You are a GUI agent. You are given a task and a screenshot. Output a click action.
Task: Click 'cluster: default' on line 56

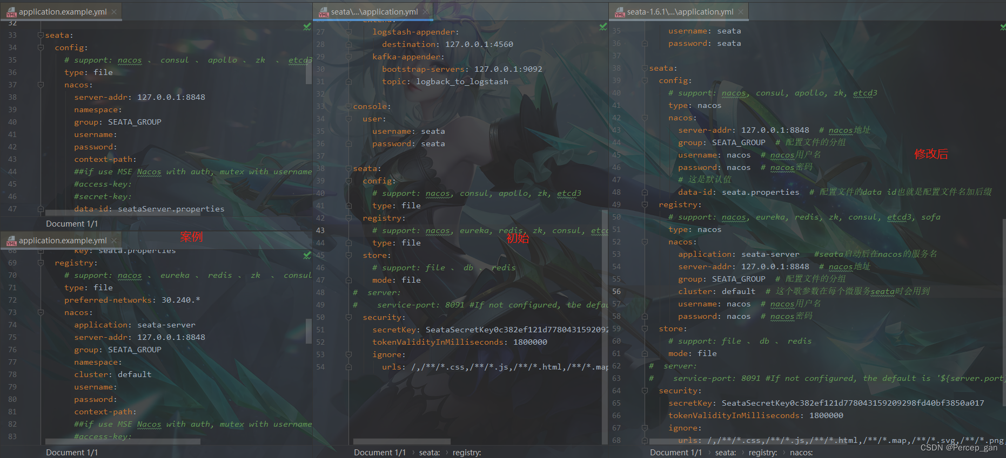[x=717, y=291]
